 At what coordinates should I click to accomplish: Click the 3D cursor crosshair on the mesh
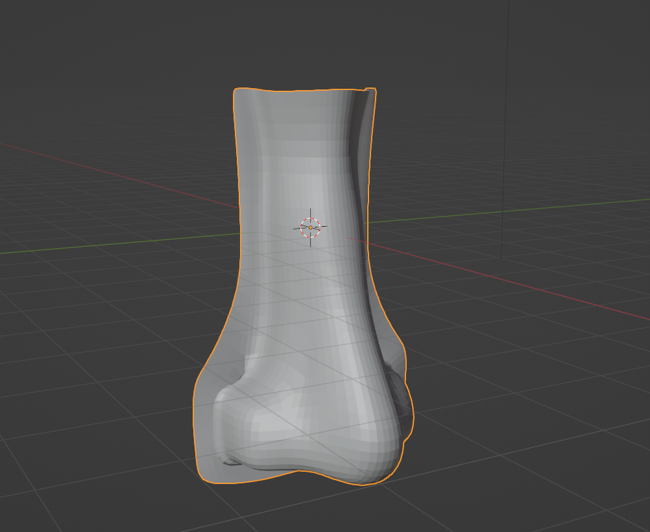tap(310, 227)
